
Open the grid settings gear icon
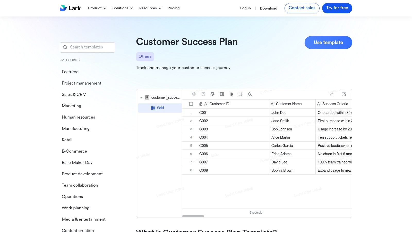[194, 94]
